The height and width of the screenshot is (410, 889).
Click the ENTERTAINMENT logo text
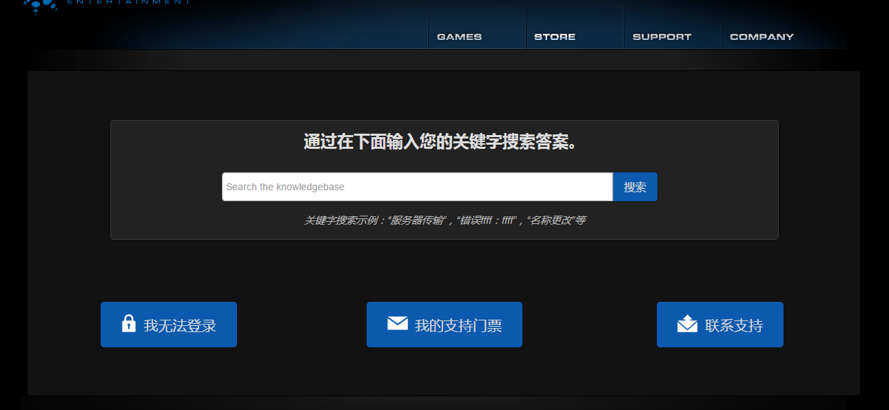coord(128,2)
